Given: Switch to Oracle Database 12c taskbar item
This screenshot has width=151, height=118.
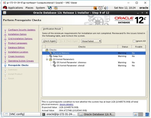Looking at the screenshot, I should pos(96,114).
